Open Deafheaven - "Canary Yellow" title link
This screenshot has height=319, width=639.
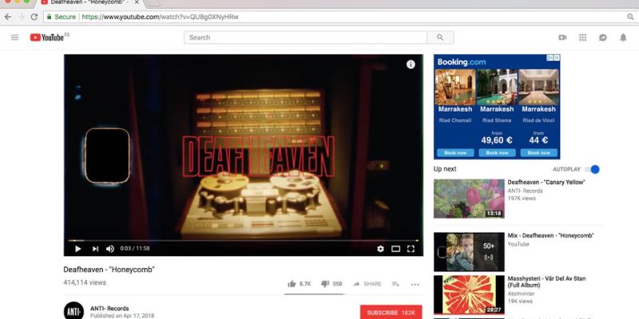(546, 183)
